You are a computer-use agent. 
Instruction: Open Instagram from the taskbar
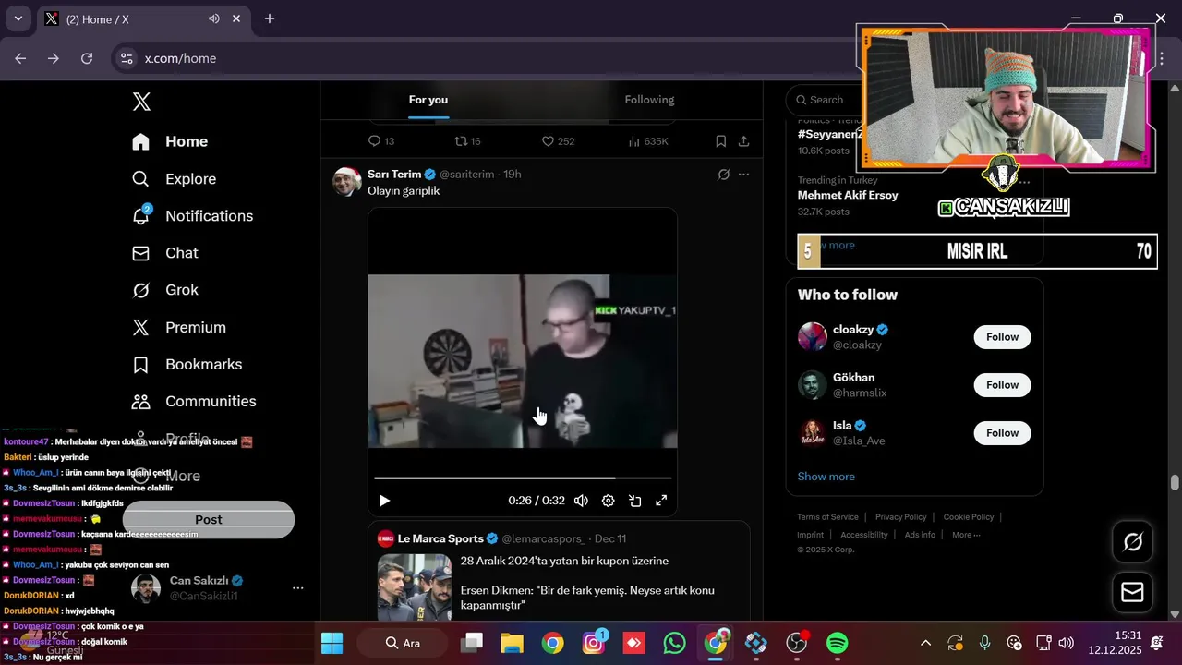594,643
